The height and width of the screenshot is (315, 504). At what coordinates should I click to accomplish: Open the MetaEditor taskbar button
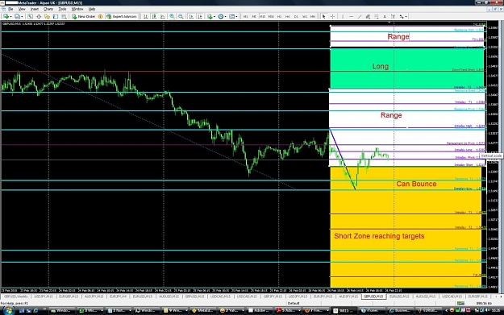click(202, 310)
